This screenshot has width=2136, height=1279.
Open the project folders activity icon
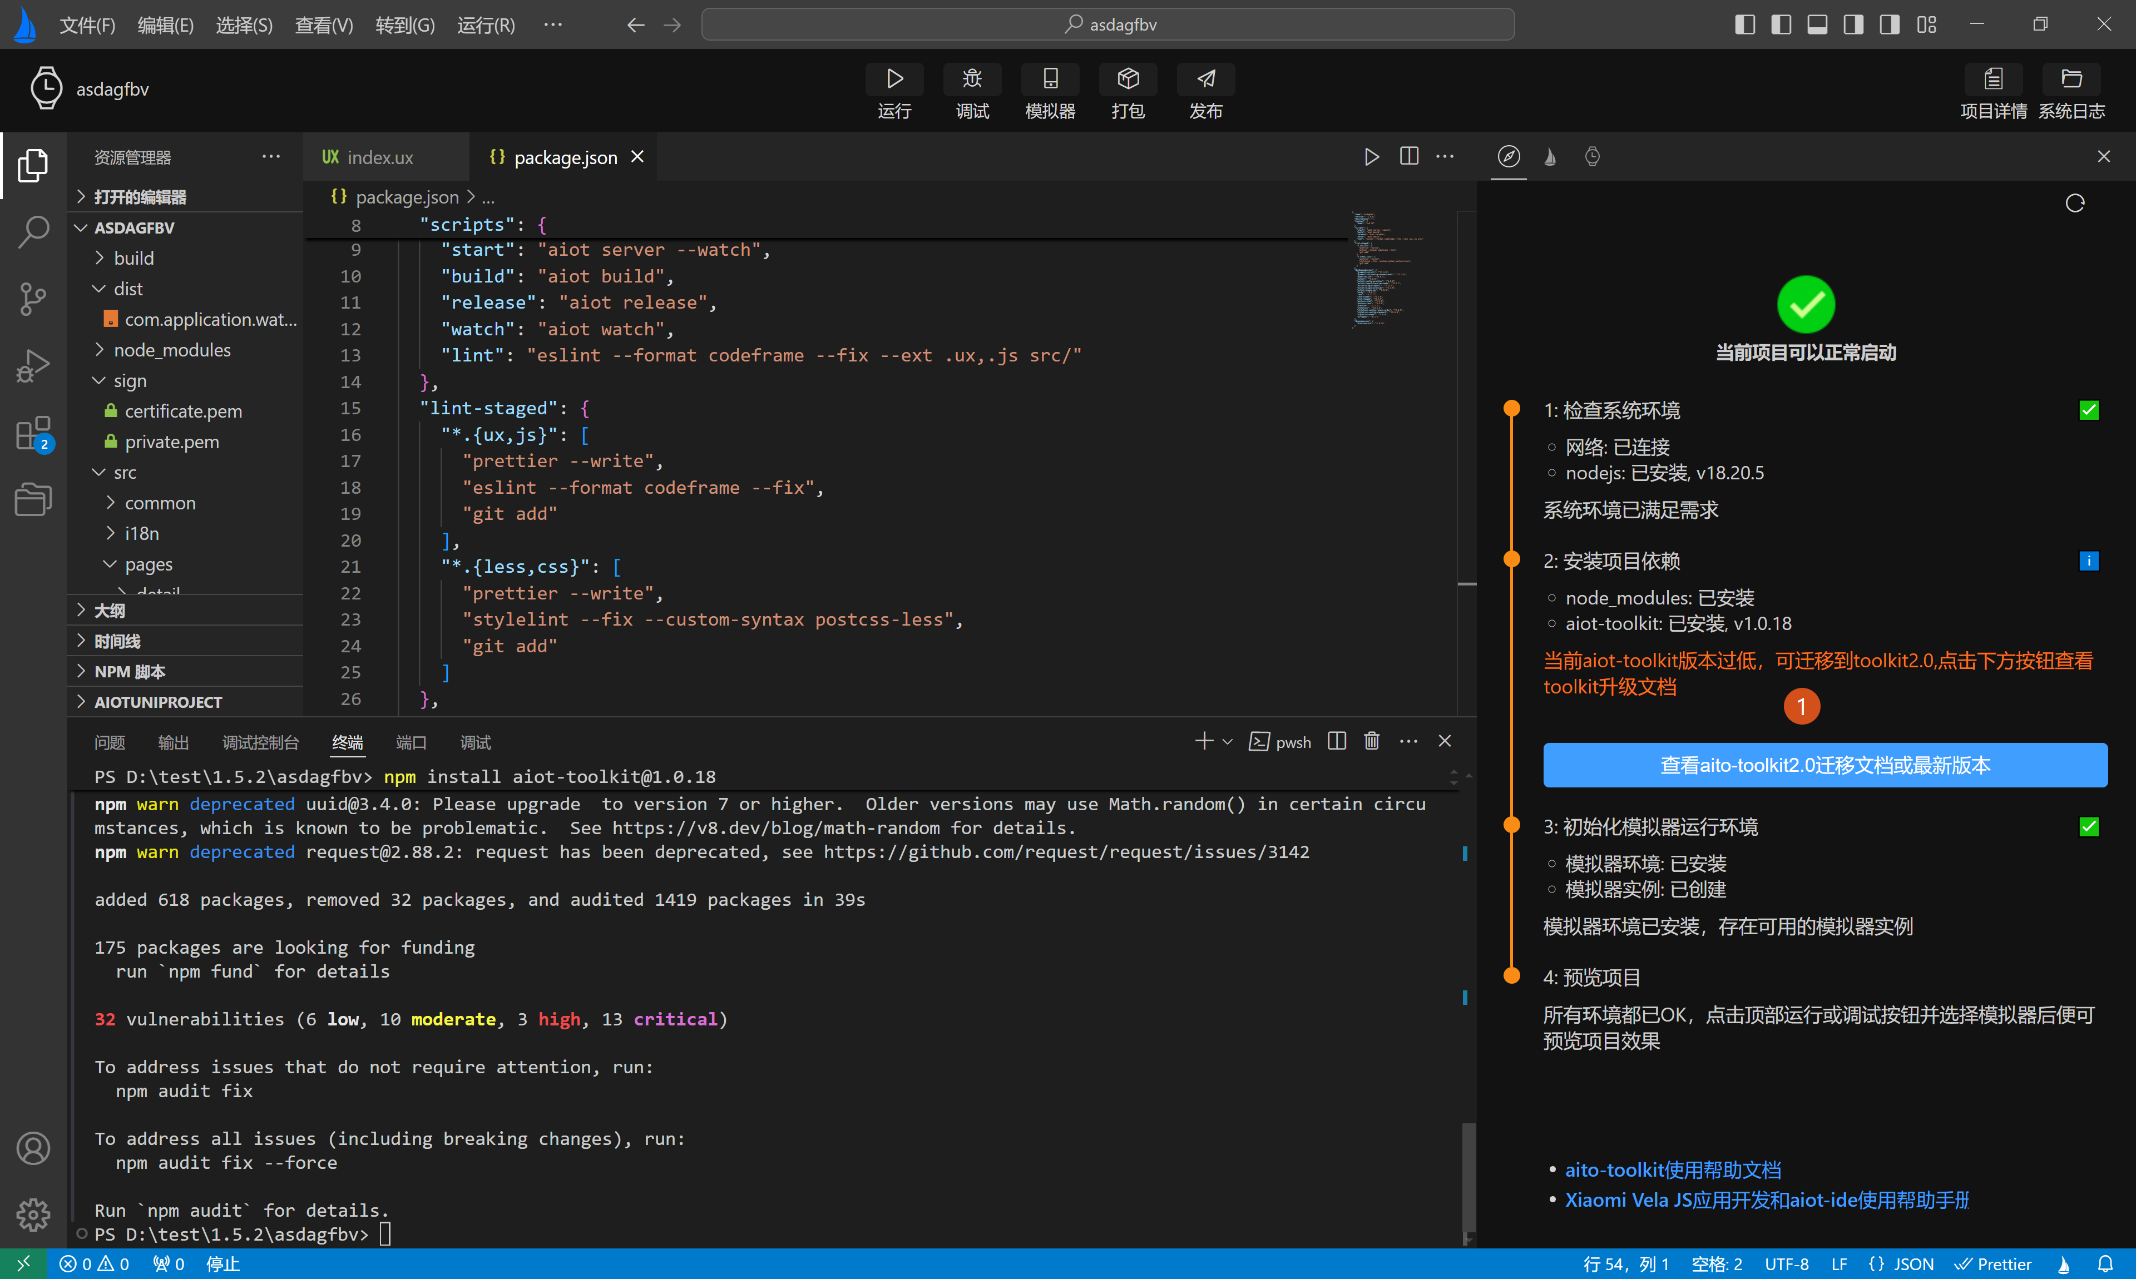[x=33, y=499]
